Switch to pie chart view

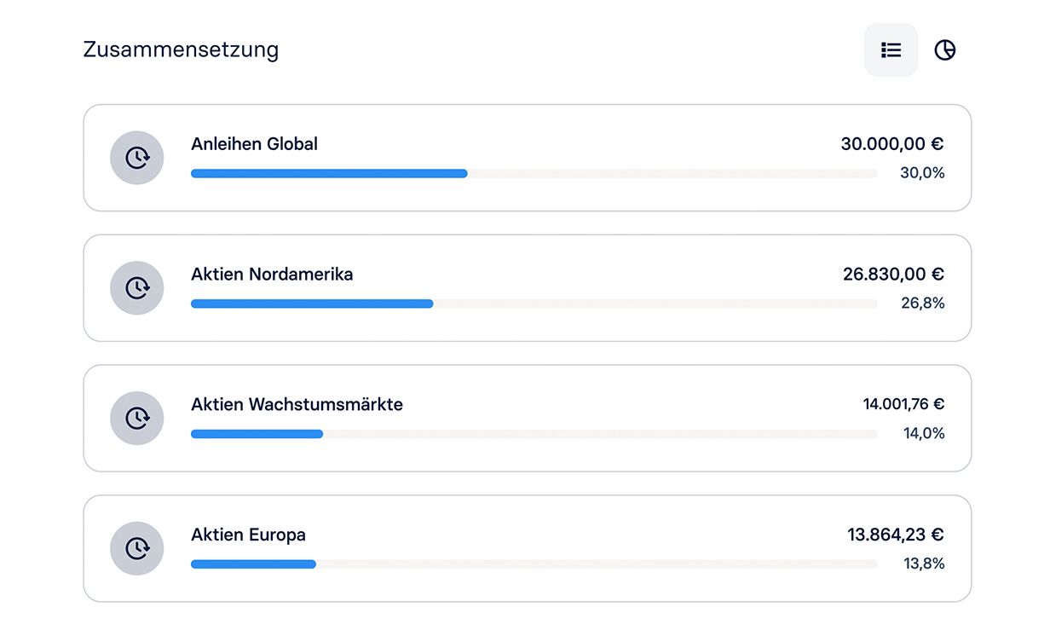click(x=944, y=50)
